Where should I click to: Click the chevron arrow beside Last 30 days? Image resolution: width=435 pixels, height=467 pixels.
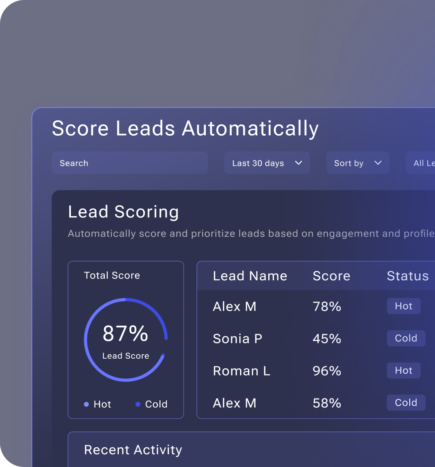298,163
